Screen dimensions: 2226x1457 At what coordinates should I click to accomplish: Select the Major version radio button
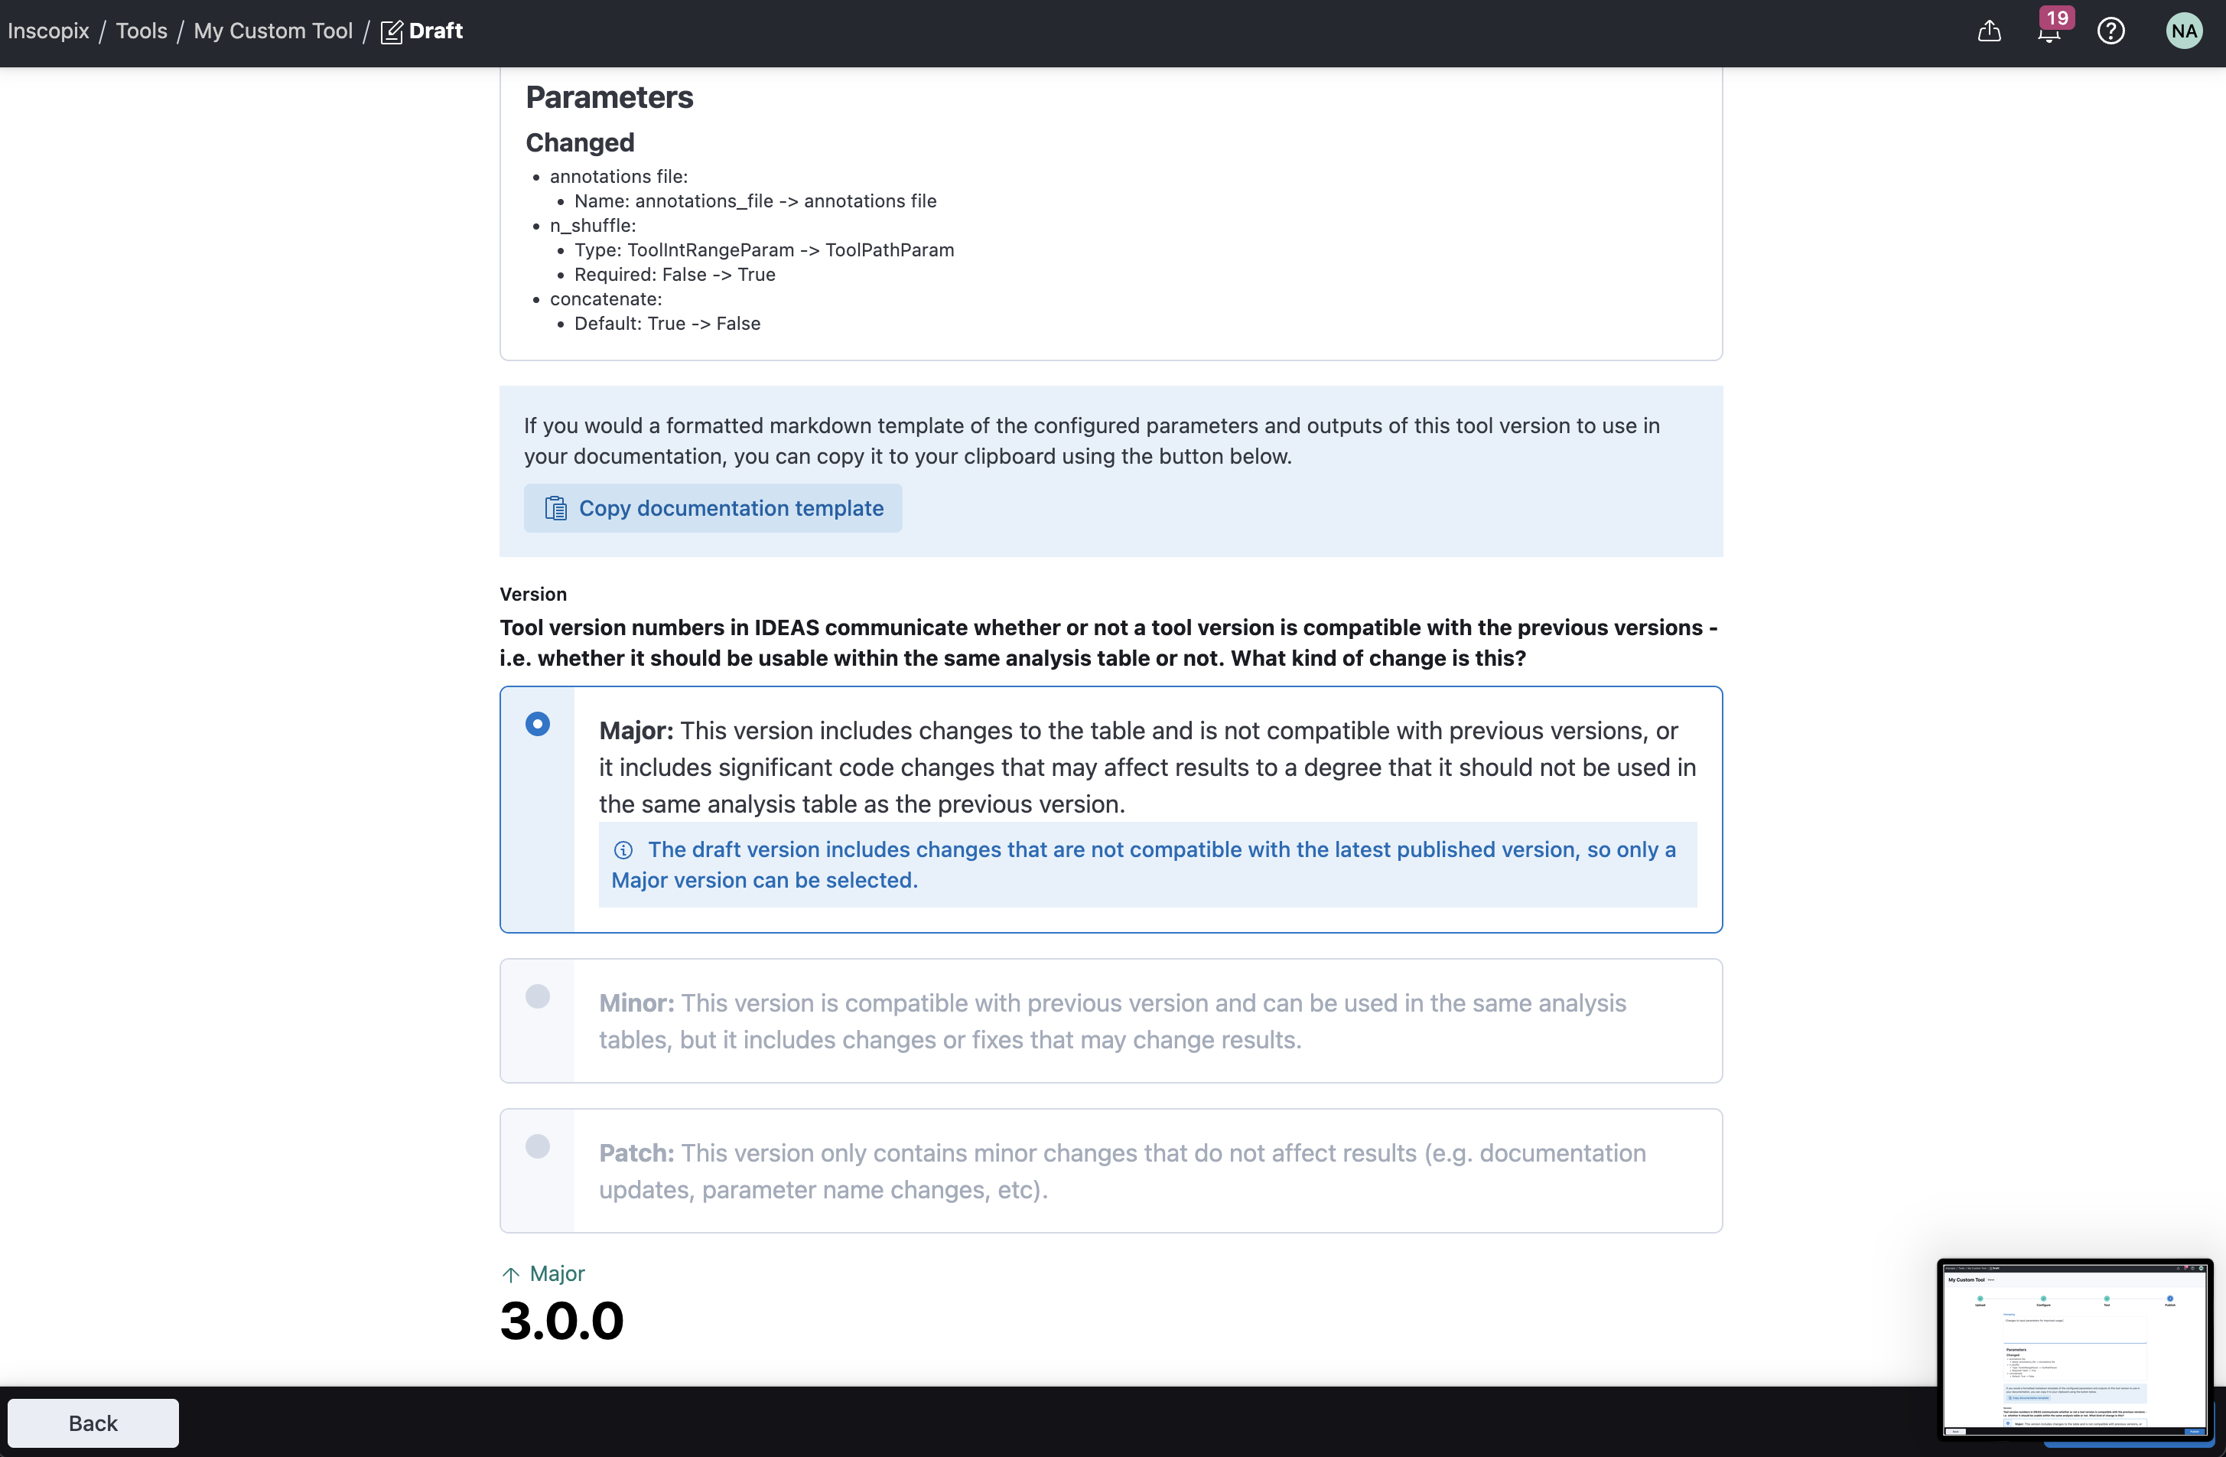tap(537, 724)
